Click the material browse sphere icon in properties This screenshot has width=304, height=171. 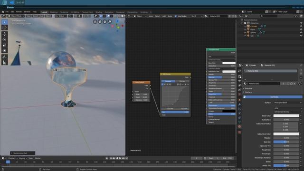tap(245, 84)
